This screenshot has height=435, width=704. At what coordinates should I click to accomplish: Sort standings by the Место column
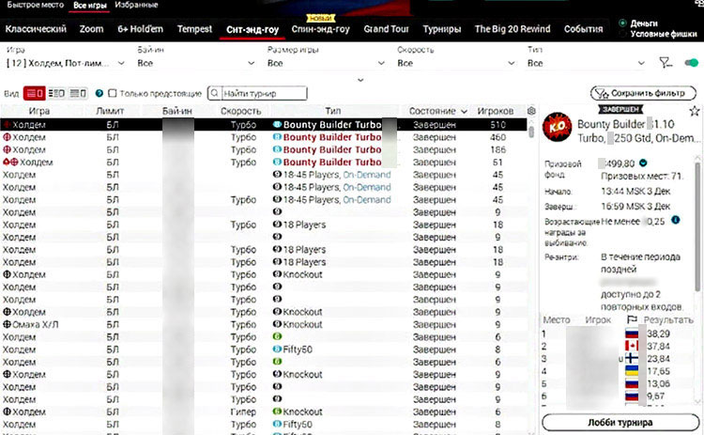coord(557,320)
